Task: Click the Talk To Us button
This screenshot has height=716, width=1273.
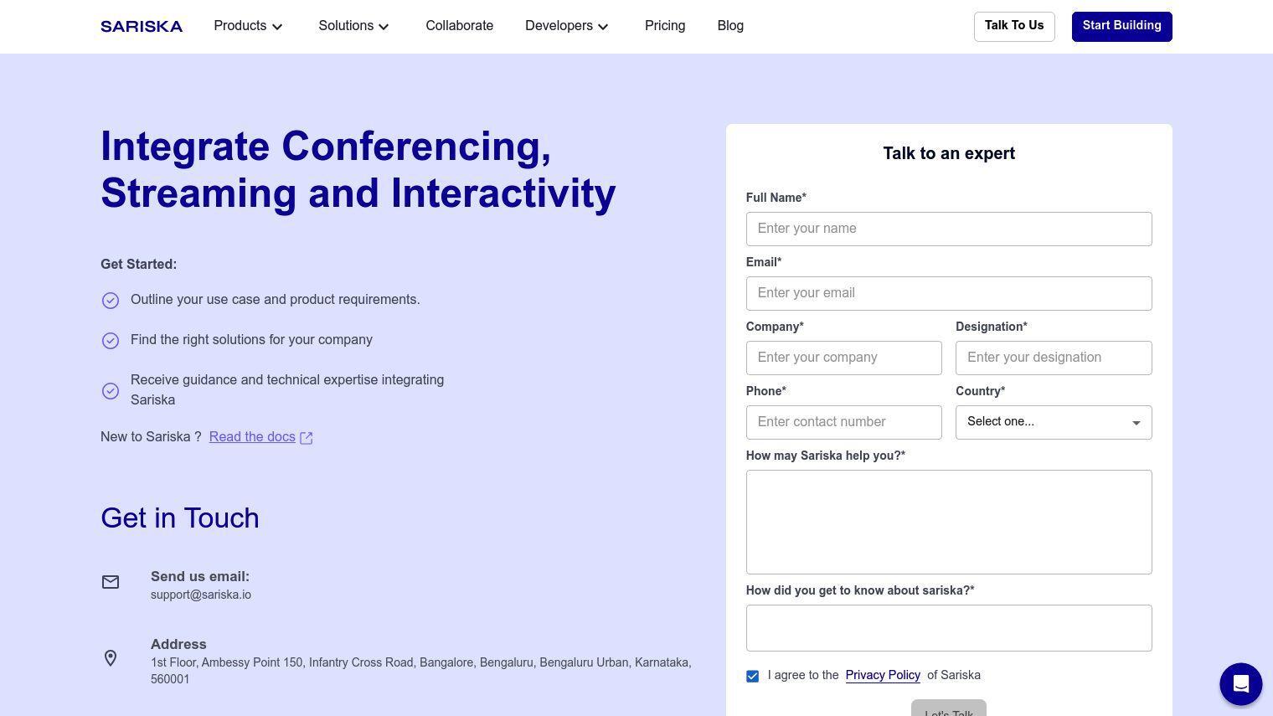Action: pos(1014,26)
